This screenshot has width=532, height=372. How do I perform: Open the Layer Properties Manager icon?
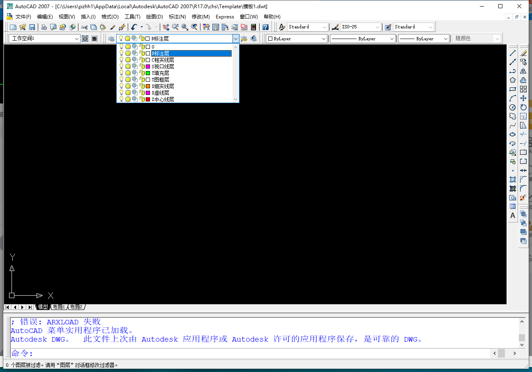pyautogui.click(x=111, y=39)
